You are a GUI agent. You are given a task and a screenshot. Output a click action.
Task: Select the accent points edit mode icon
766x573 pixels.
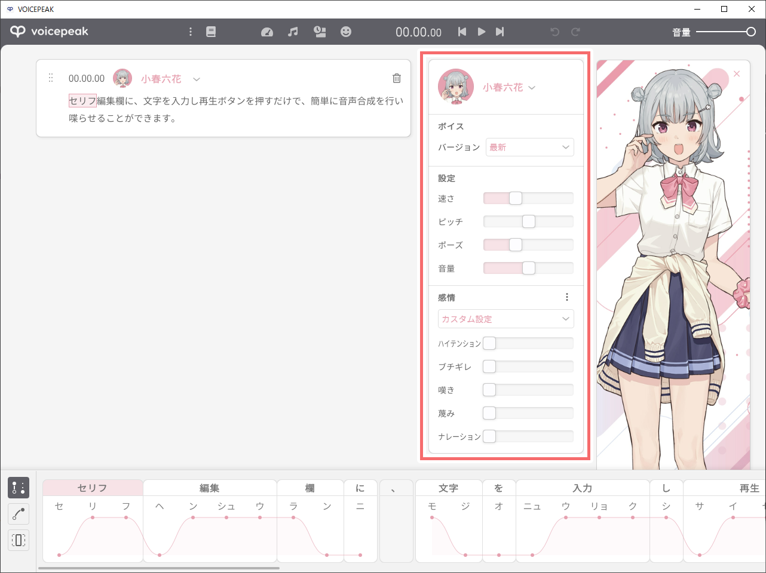(x=19, y=488)
